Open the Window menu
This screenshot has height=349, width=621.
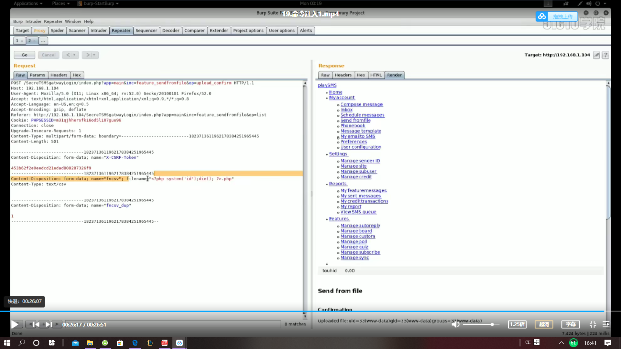coord(73,21)
